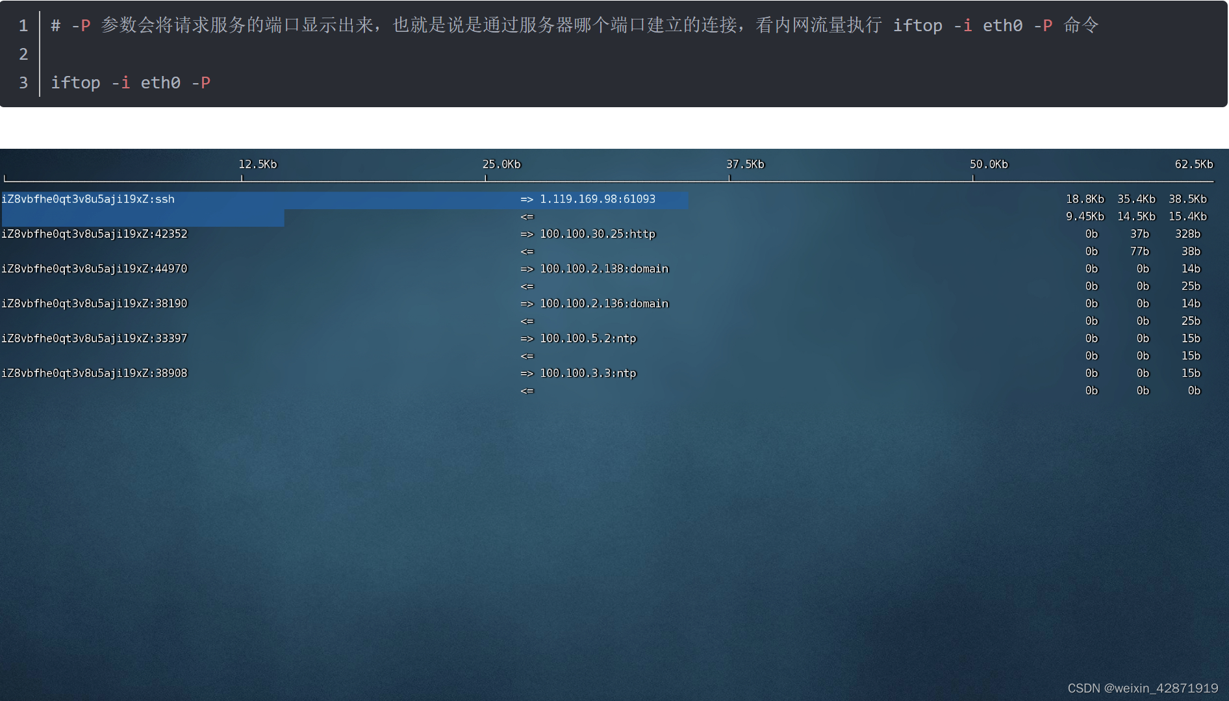
Task: Select host row ending with :ssh
Action: tap(88, 199)
